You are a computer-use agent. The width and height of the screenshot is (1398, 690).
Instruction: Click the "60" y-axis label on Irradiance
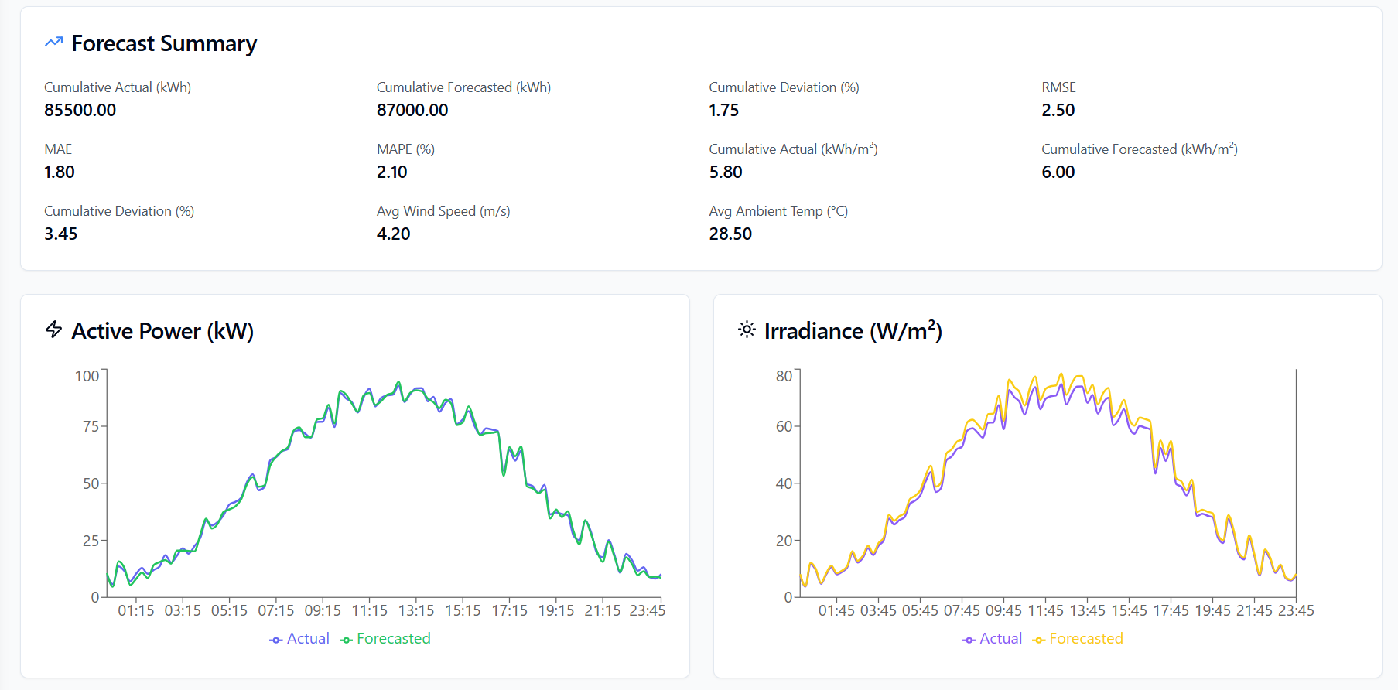[x=784, y=426]
